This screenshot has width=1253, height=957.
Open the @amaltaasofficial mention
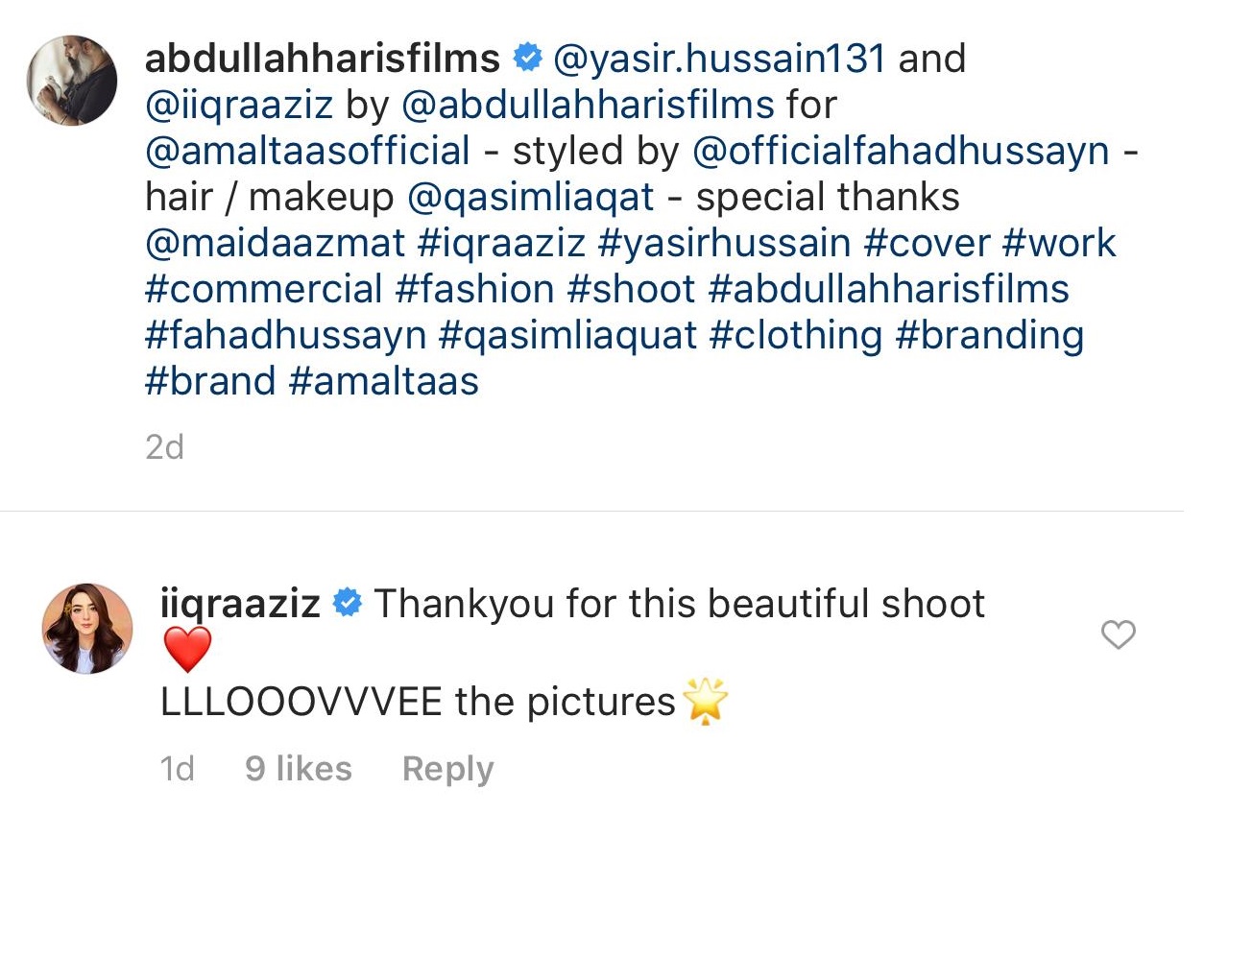tap(308, 151)
